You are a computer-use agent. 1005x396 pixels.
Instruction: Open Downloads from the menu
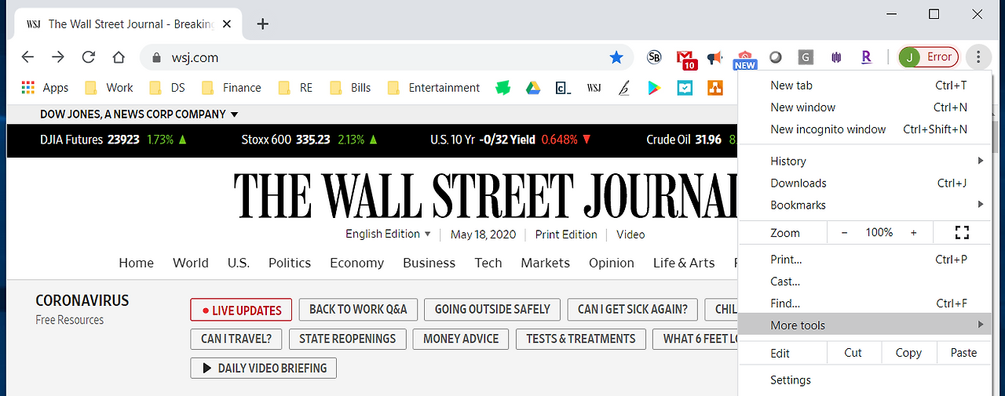pyautogui.click(x=865, y=183)
